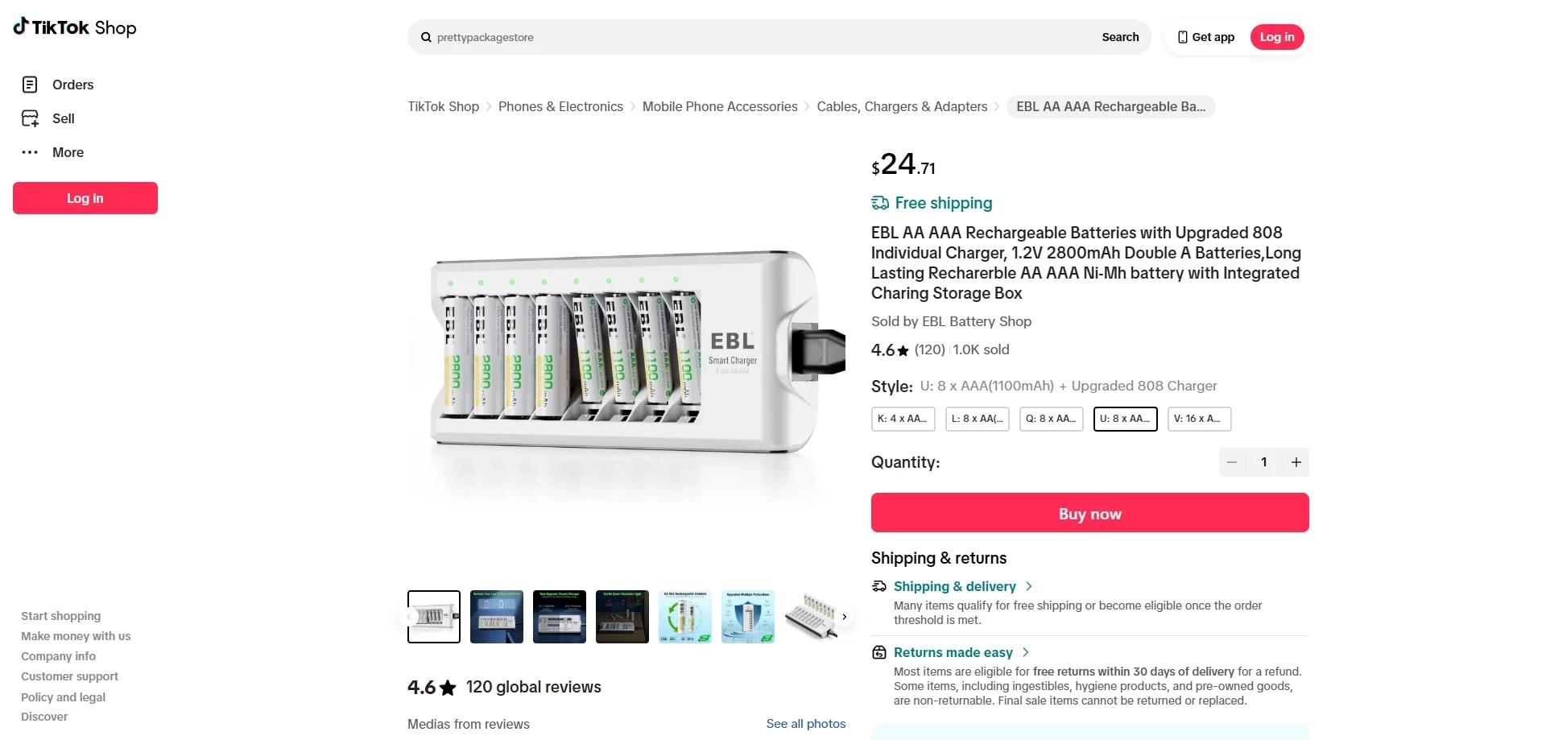Open See all photos link
1546x740 pixels.
pyautogui.click(x=806, y=724)
